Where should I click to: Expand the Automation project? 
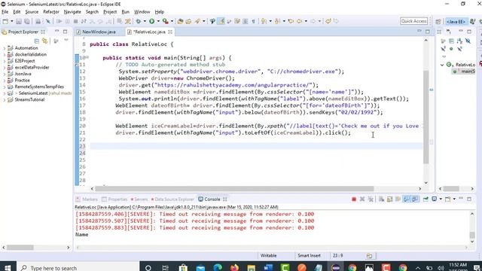[5, 48]
